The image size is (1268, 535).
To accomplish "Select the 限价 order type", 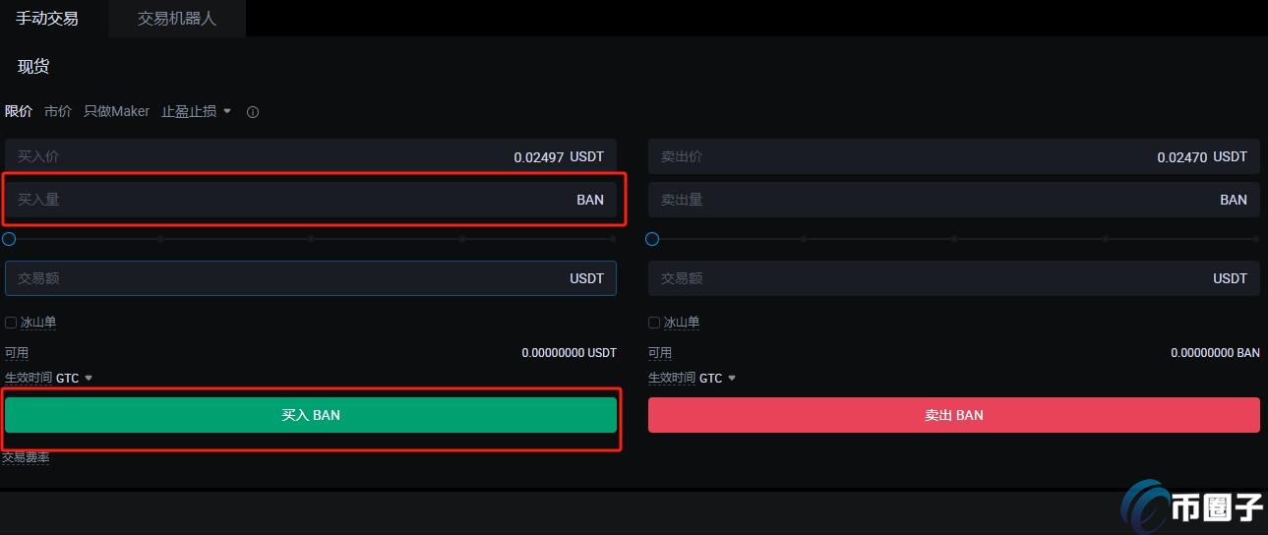I will (19, 112).
